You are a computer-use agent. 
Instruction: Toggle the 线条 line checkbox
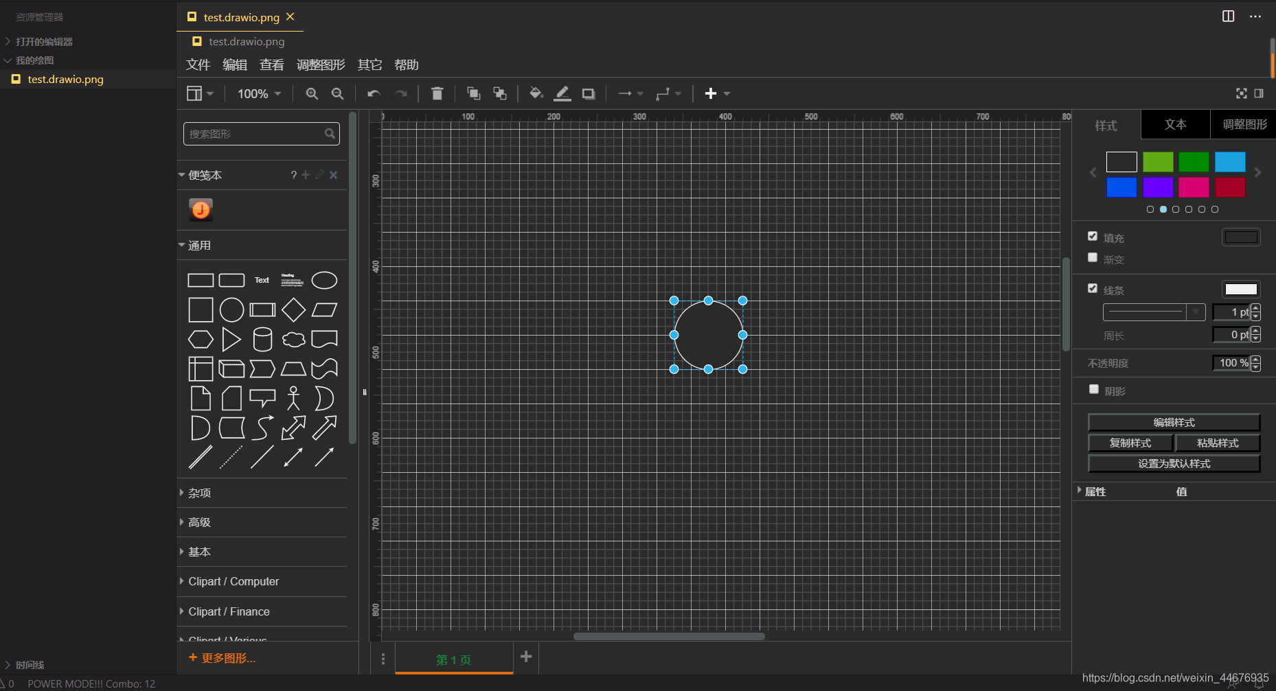point(1093,288)
